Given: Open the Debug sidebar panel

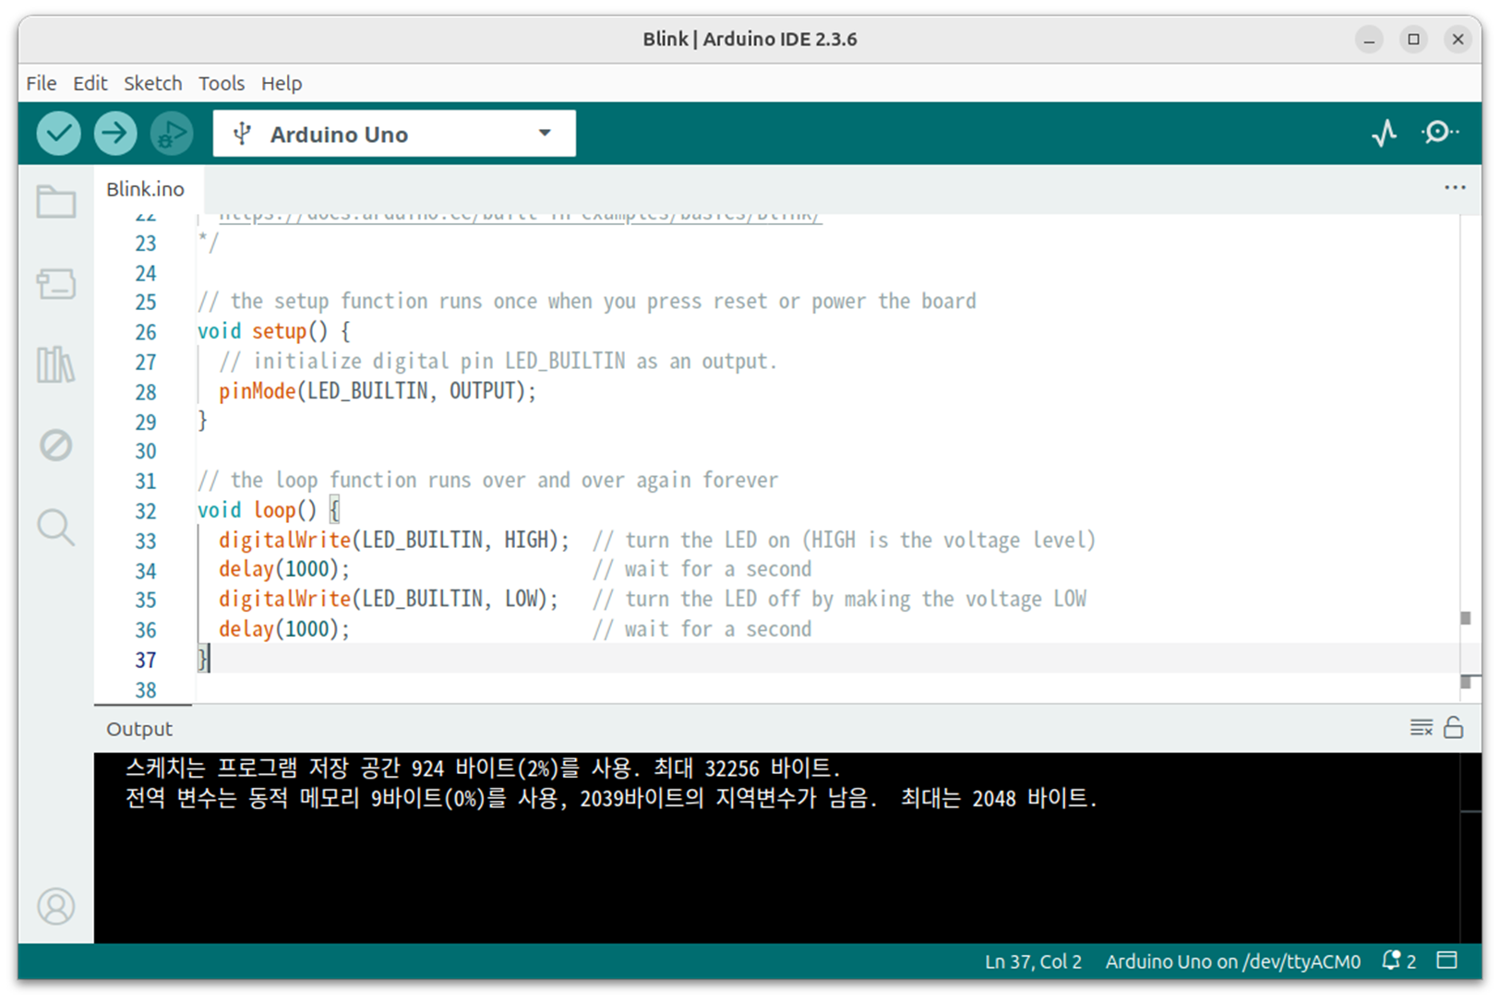Looking at the screenshot, I should pyautogui.click(x=56, y=446).
